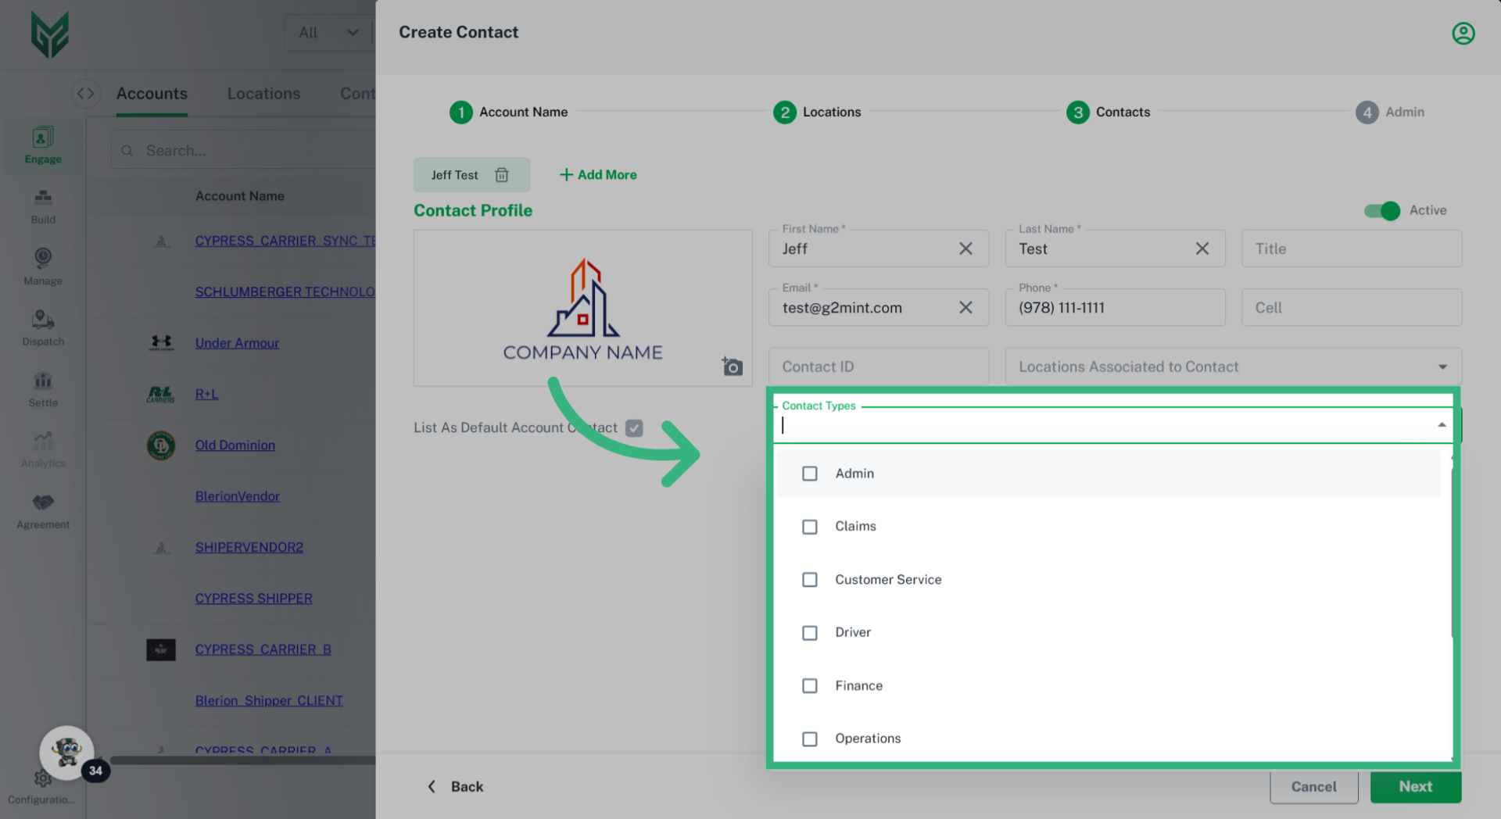Screen dimensions: 1501x819
Task: Go to Account Name step one
Action: [x=461, y=113]
